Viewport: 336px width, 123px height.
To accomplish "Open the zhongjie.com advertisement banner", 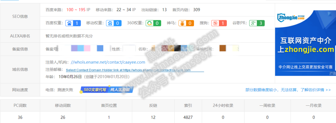I will pos(305,43).
